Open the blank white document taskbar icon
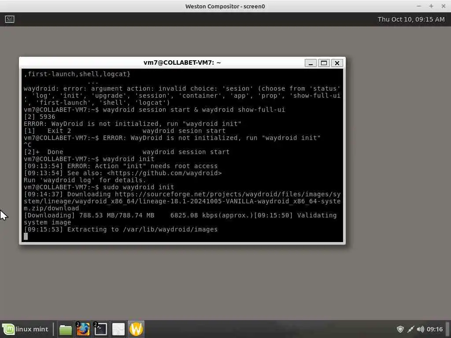 pos(118,329)
